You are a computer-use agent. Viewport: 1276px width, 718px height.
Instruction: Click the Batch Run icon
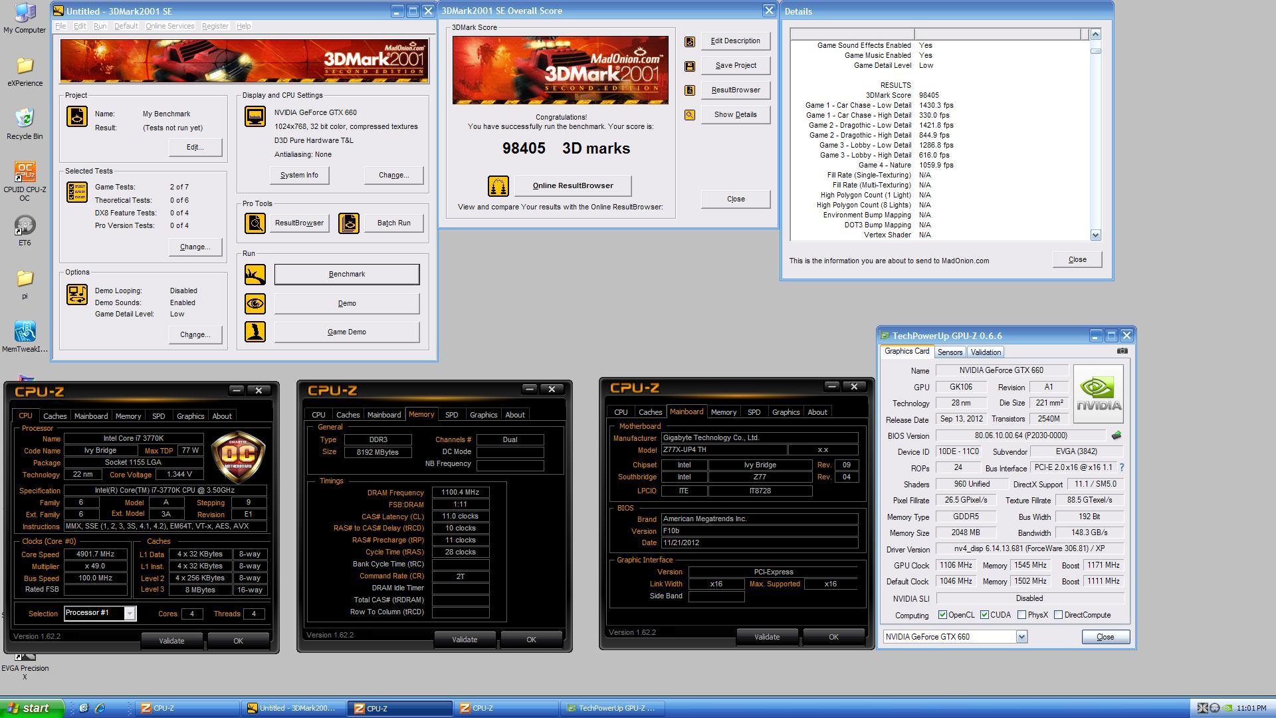coord(349,223)
